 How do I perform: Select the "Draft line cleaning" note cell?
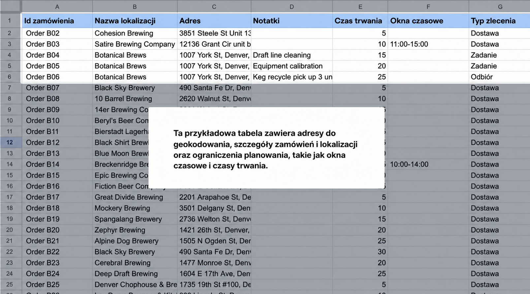292,55
